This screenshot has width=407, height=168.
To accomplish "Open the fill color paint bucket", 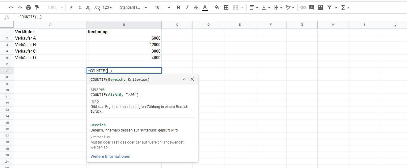I will click(217, 7).
